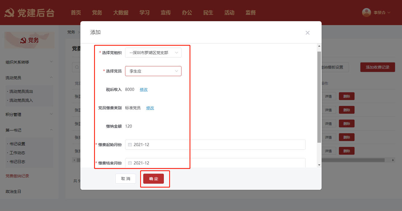Click the calendar icon in 缴费起始月份 field
The image size is (402, 211).
[130, 145]
